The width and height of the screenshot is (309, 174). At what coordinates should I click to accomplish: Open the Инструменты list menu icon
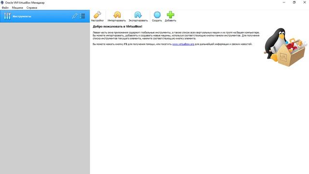[83, 16]
